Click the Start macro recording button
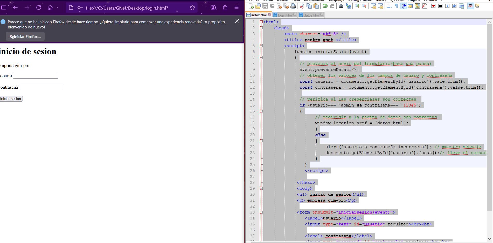The image size is (493, 243). (433, 6)
